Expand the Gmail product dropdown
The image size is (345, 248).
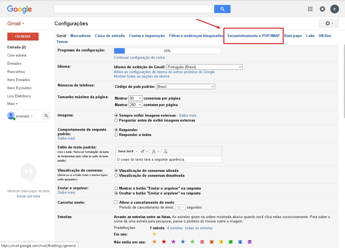click(16, 23)
